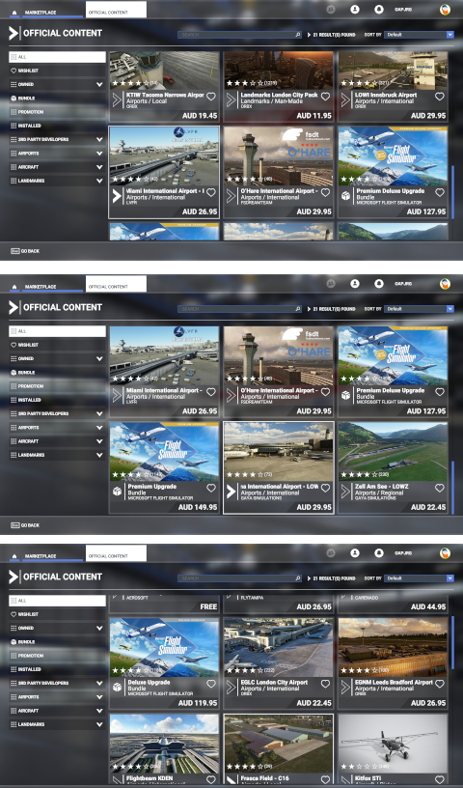The image size is (463, 788).
Task: Click the arrow icon beside LOWI Innsbruck Airport
Action: coord(345,100)
